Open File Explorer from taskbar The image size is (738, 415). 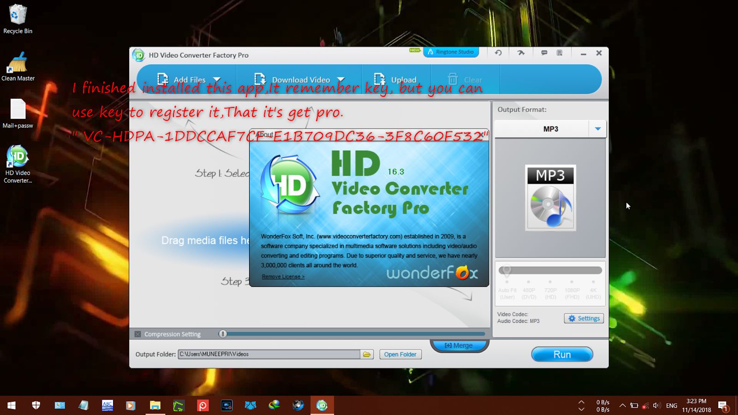click(155, 405)
